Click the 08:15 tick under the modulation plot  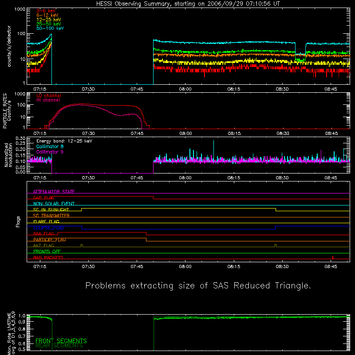point(234,178)
